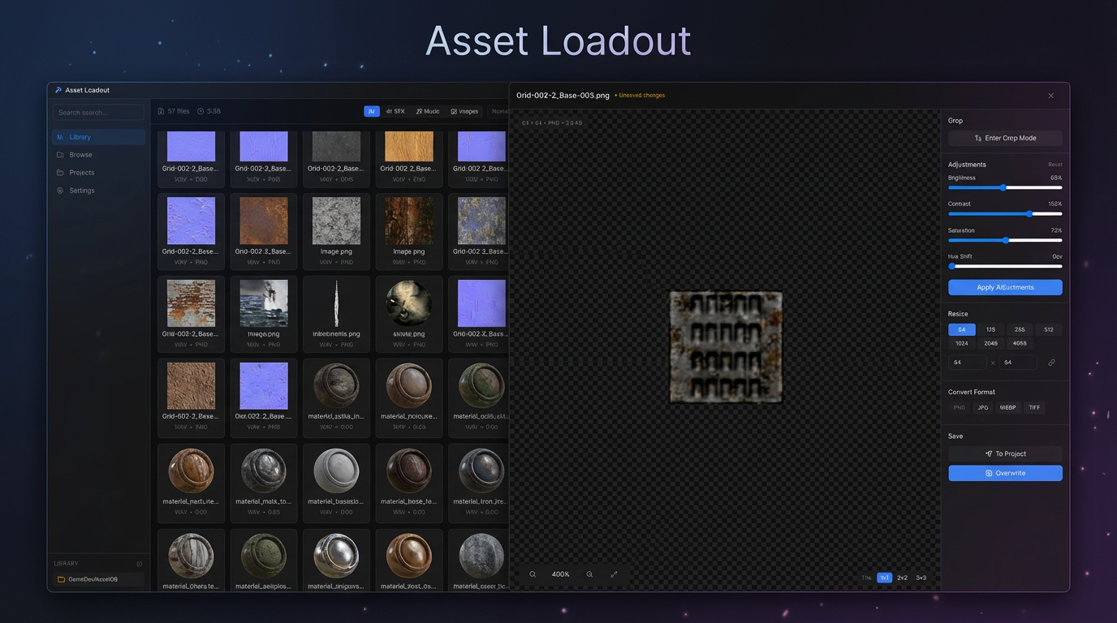
Task: Click the magnifier icon after the 400% value
Action: click(x=589, y=574)
